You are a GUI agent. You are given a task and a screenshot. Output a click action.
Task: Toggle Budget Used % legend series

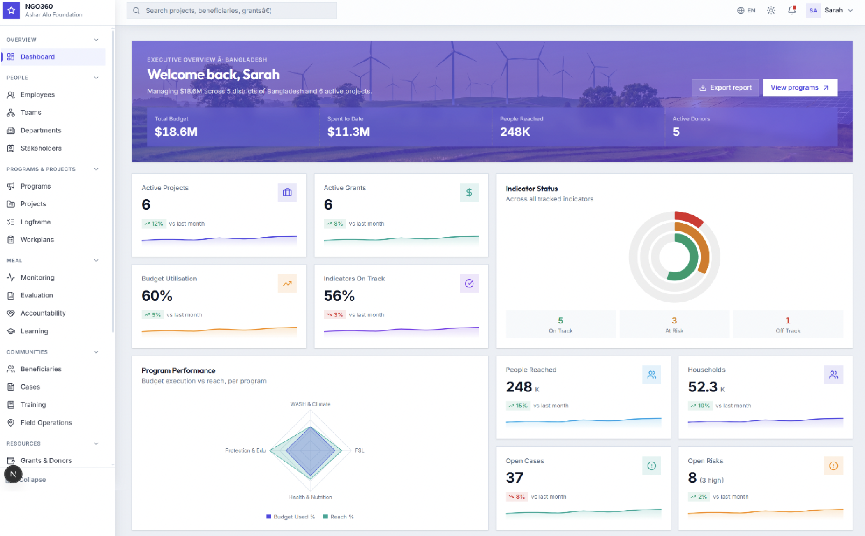tap(290, 517)
